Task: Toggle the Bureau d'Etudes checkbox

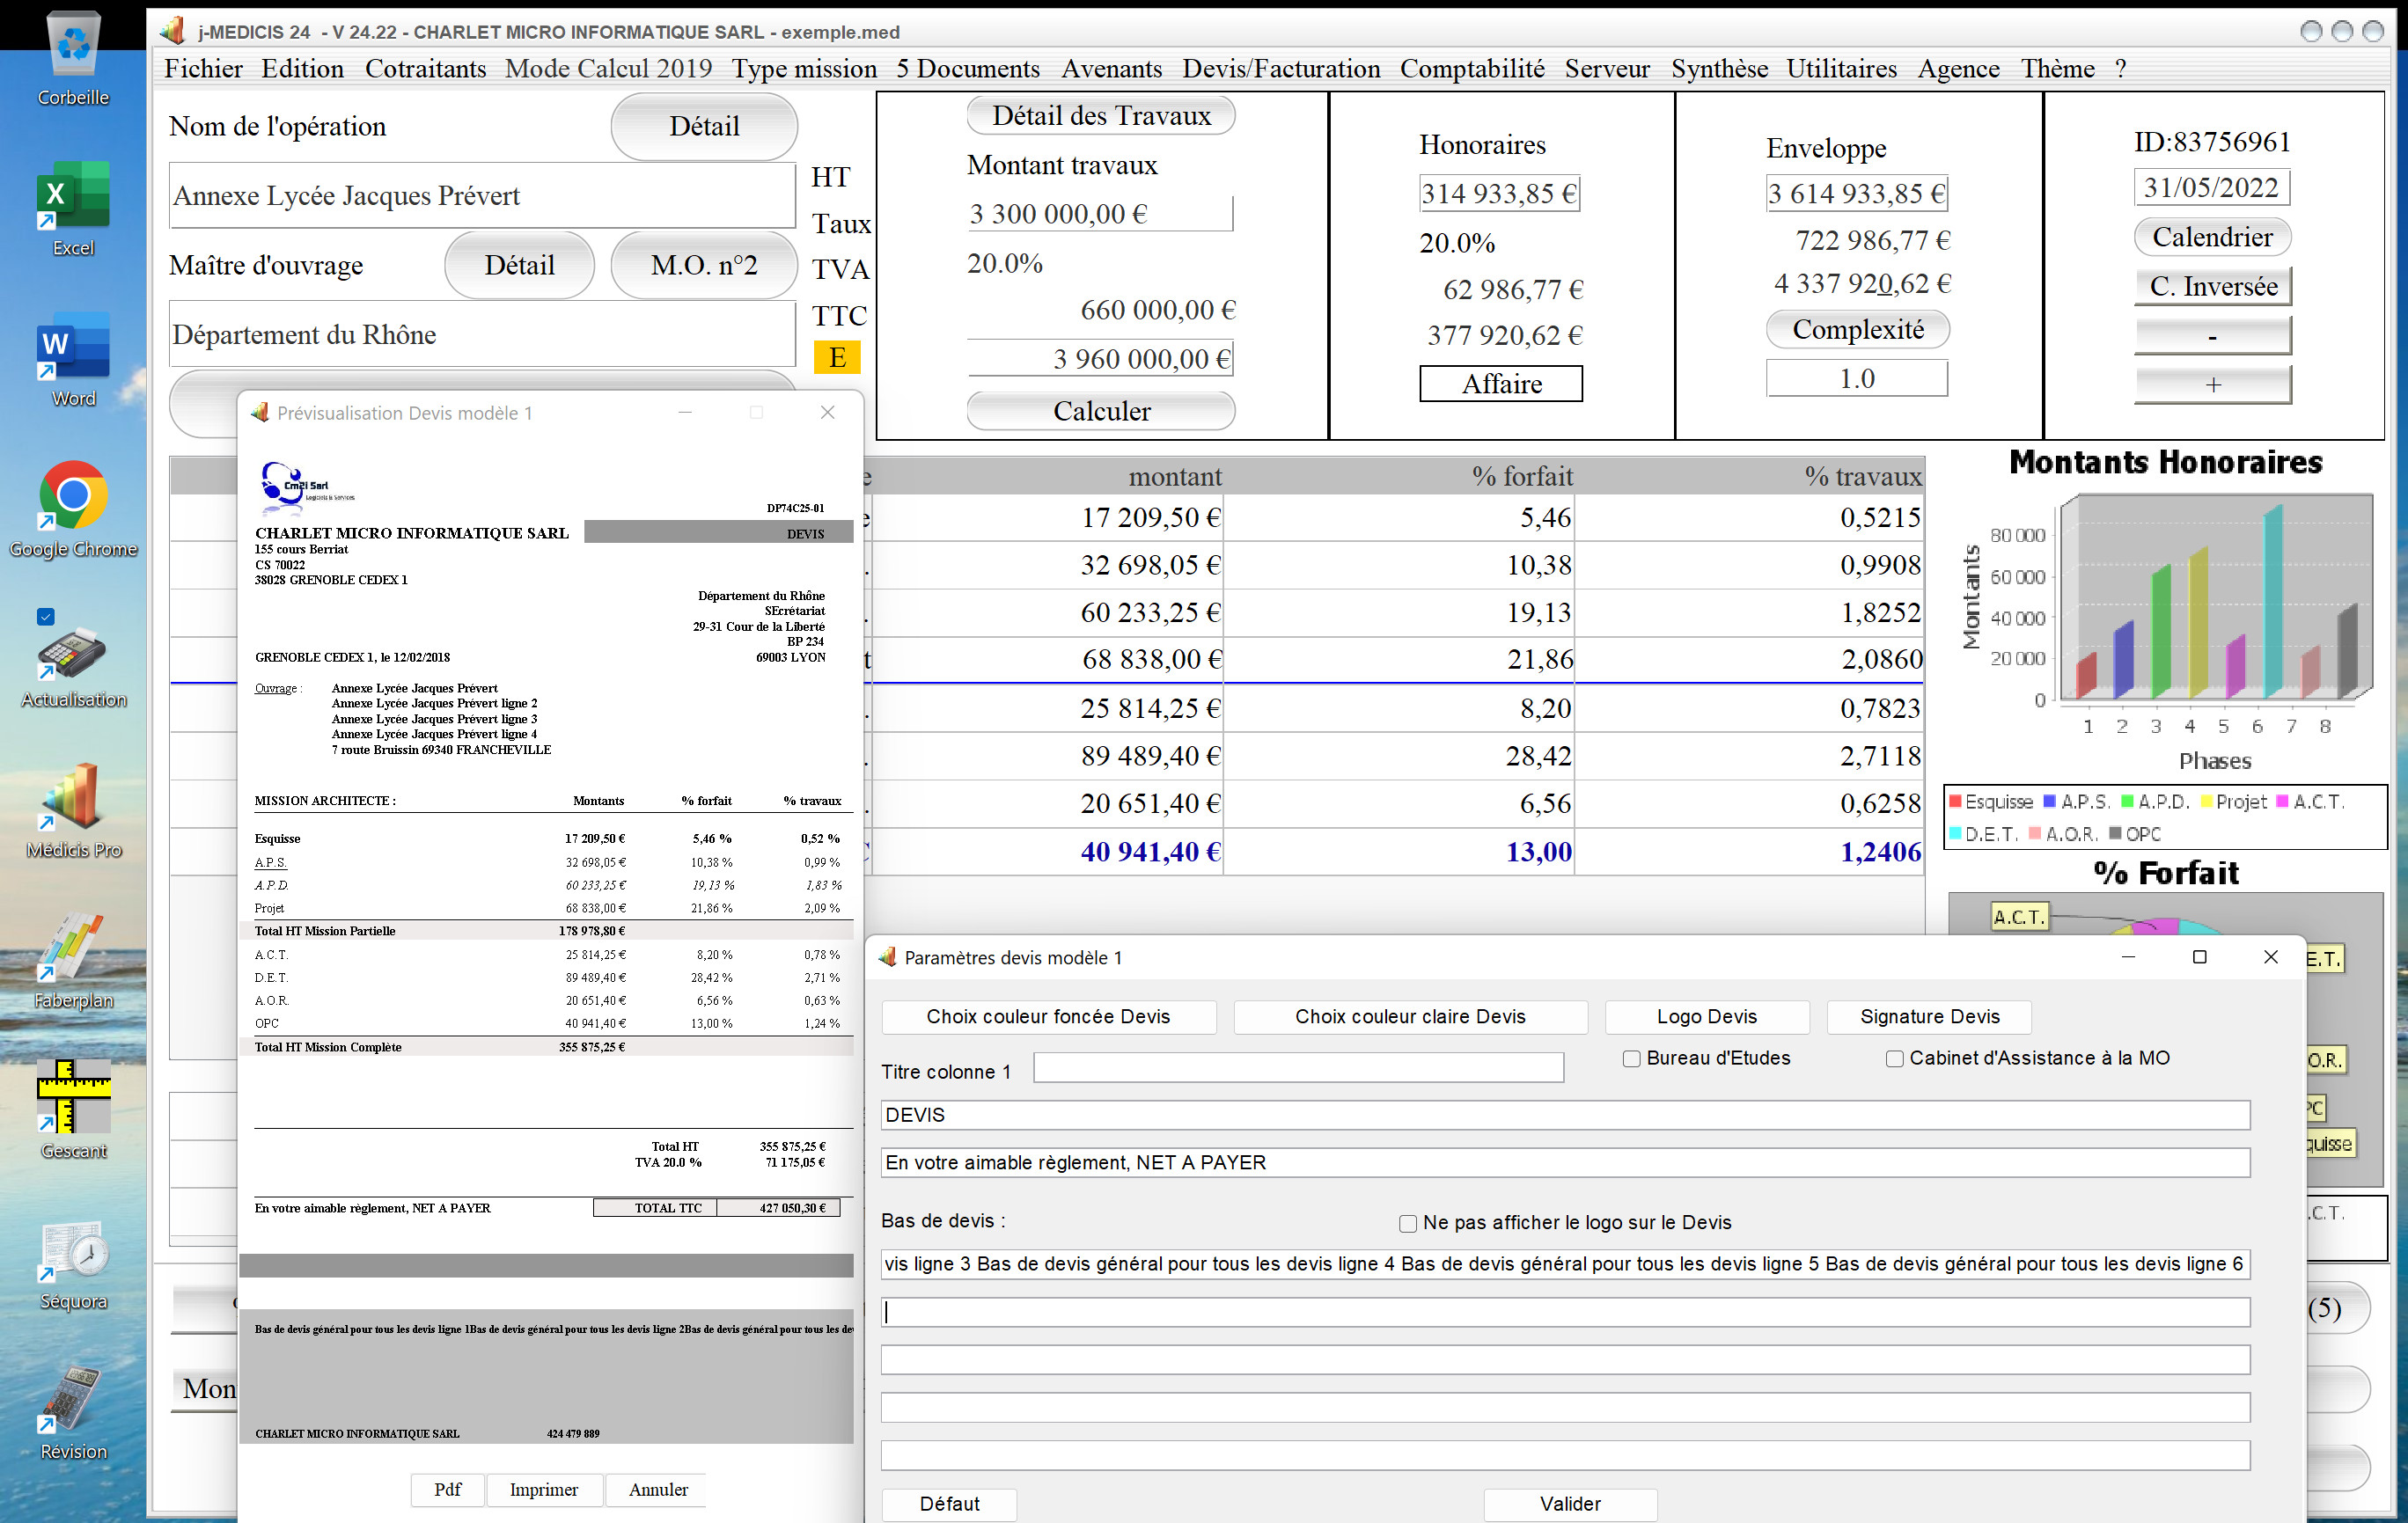Action: pyautogui.click(x=1631, y=1058)
